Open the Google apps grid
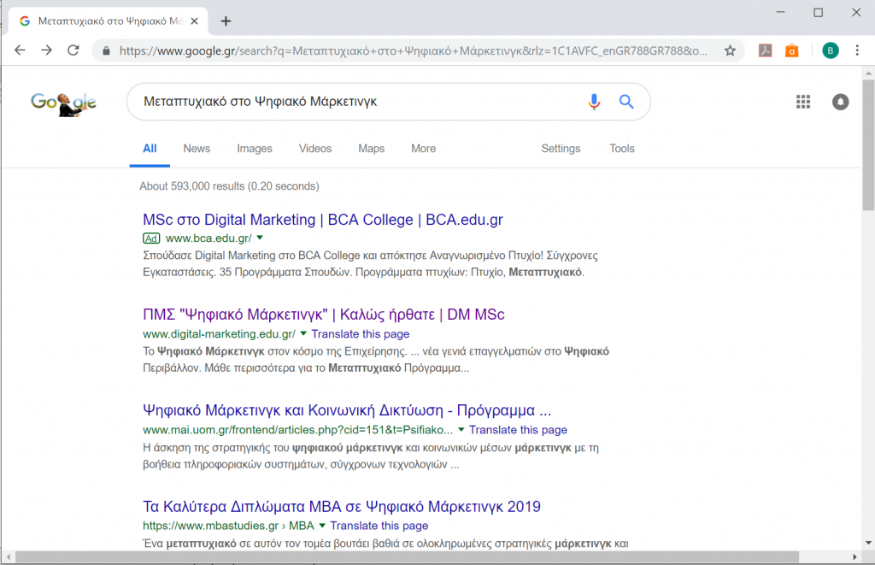The image size is (875, 565). tap(803, 102)
